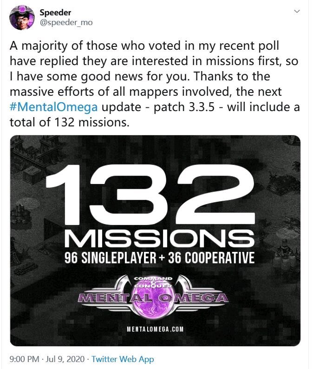Select the 'patch 3.3.5' tweet text

point(184,107)
